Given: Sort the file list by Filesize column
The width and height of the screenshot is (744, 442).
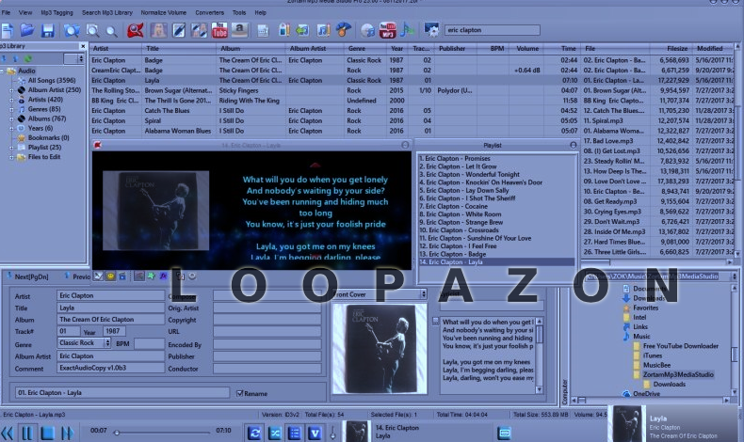Looking at the screenshot, I should click(670, 48).
